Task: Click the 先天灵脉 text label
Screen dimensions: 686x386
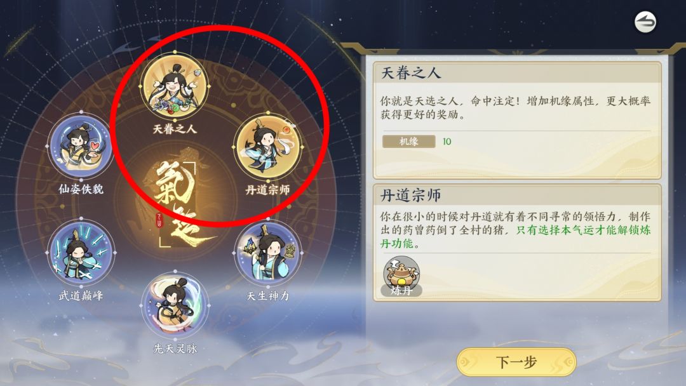Action: click(175, 349)
